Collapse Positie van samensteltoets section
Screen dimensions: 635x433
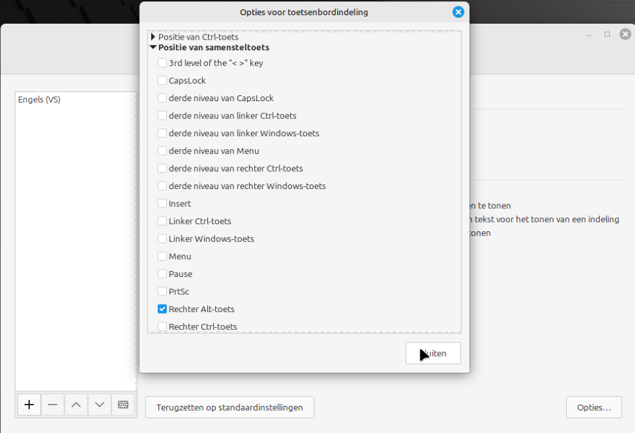[x=153, y=48]
